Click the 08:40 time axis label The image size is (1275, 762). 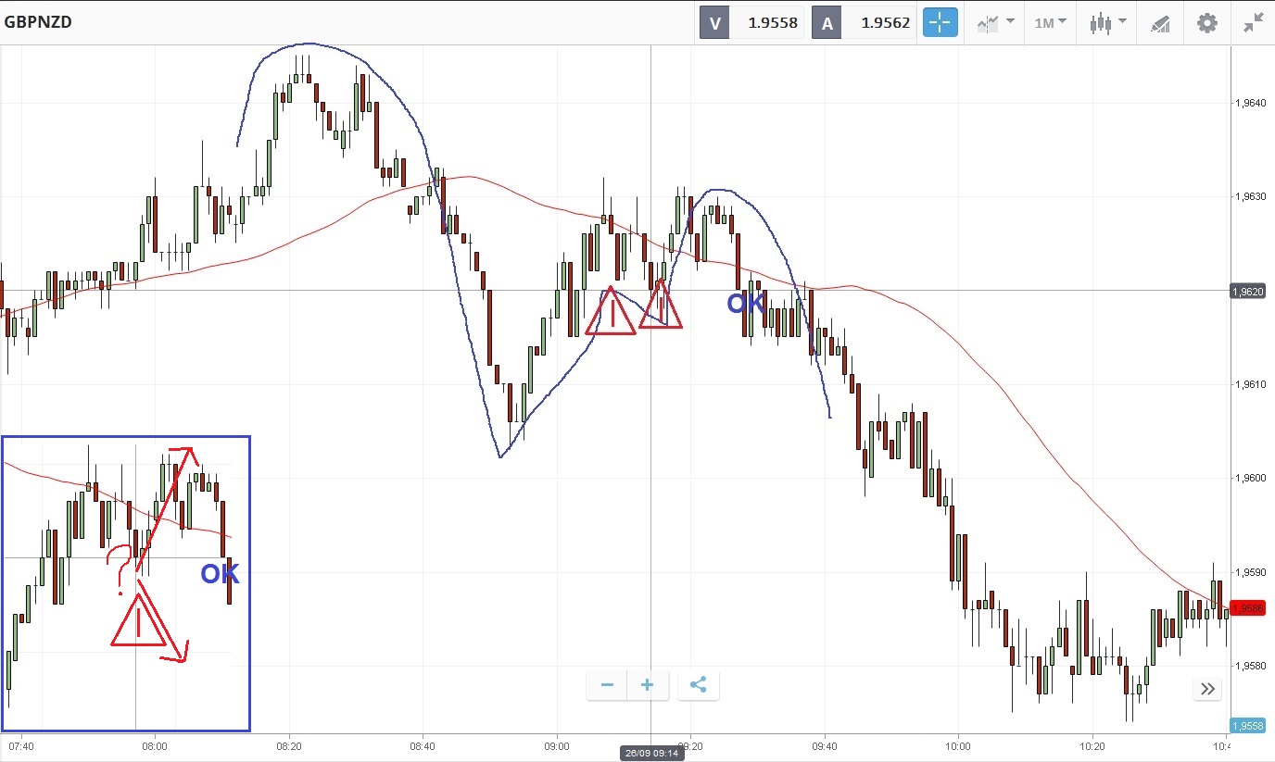click(423, 746)
